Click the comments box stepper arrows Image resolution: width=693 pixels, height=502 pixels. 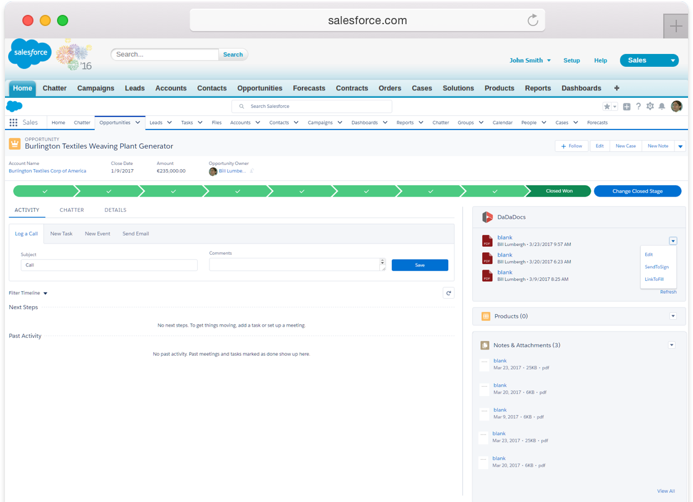pyautogui.click(x=382, y=262)
